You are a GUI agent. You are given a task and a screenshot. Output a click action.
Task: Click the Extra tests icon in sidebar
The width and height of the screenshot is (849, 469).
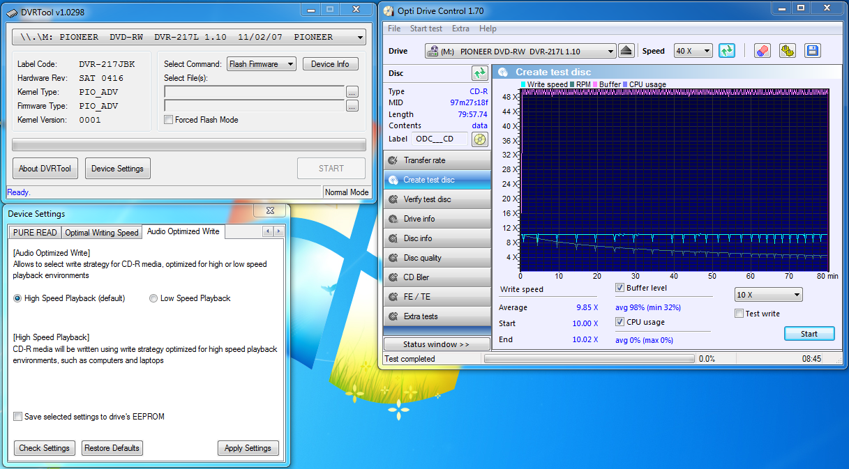pyautogui.click(x=393, y=316)
